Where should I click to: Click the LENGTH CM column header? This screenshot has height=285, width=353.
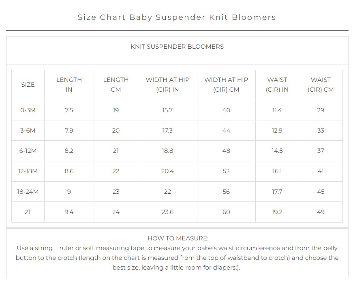[116, 85]
